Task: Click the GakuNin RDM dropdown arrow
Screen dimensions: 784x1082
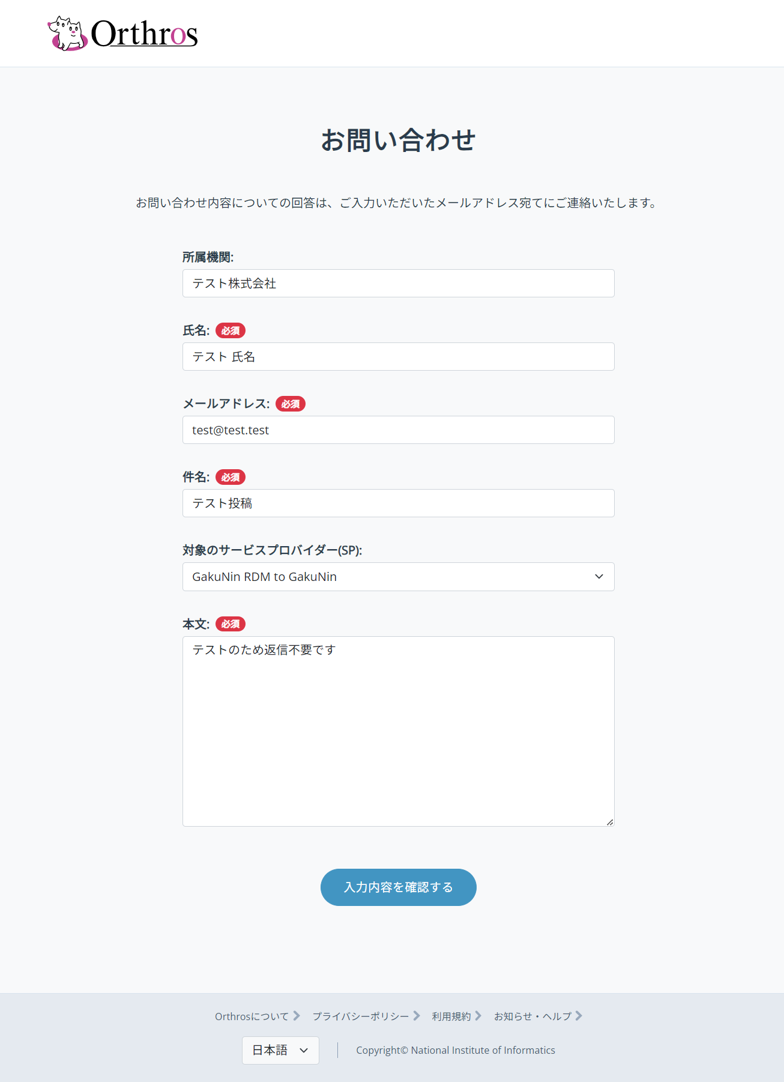Action: 599,577
